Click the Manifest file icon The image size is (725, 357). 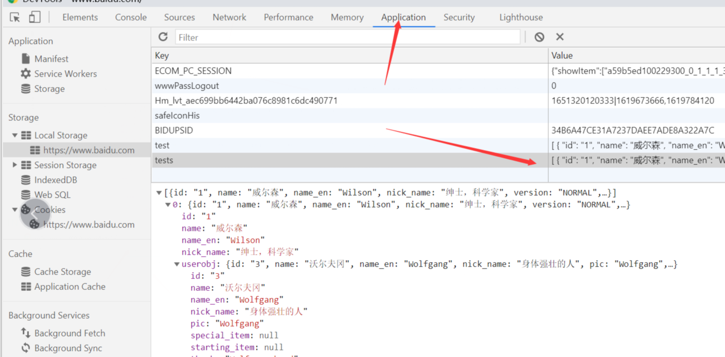26,59
